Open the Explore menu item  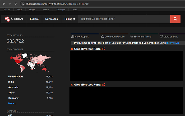pos(34,19)
